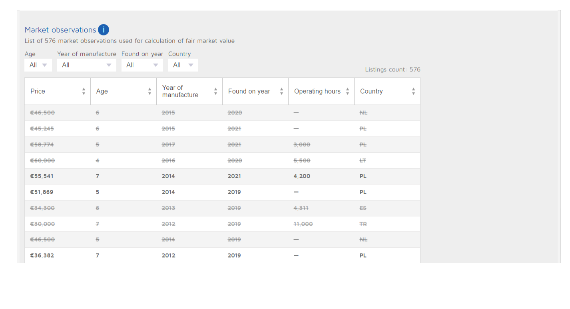Click the struck-through €60,000 price
The height and width of the screenshot is (309, 570).
[42, 161]
